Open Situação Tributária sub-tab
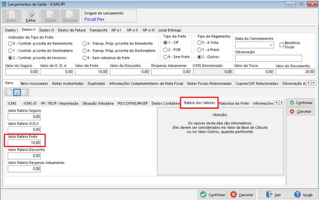The width and height of the screenshot is (319, 200). 98,103
